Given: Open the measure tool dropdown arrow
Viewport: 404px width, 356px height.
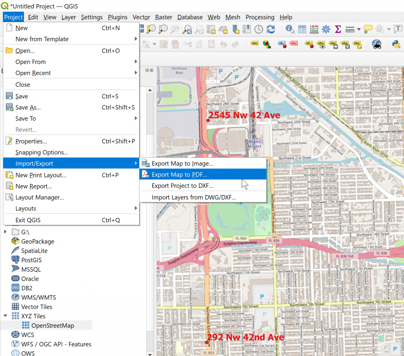Looking at the screenshot, I should [359, 30].
